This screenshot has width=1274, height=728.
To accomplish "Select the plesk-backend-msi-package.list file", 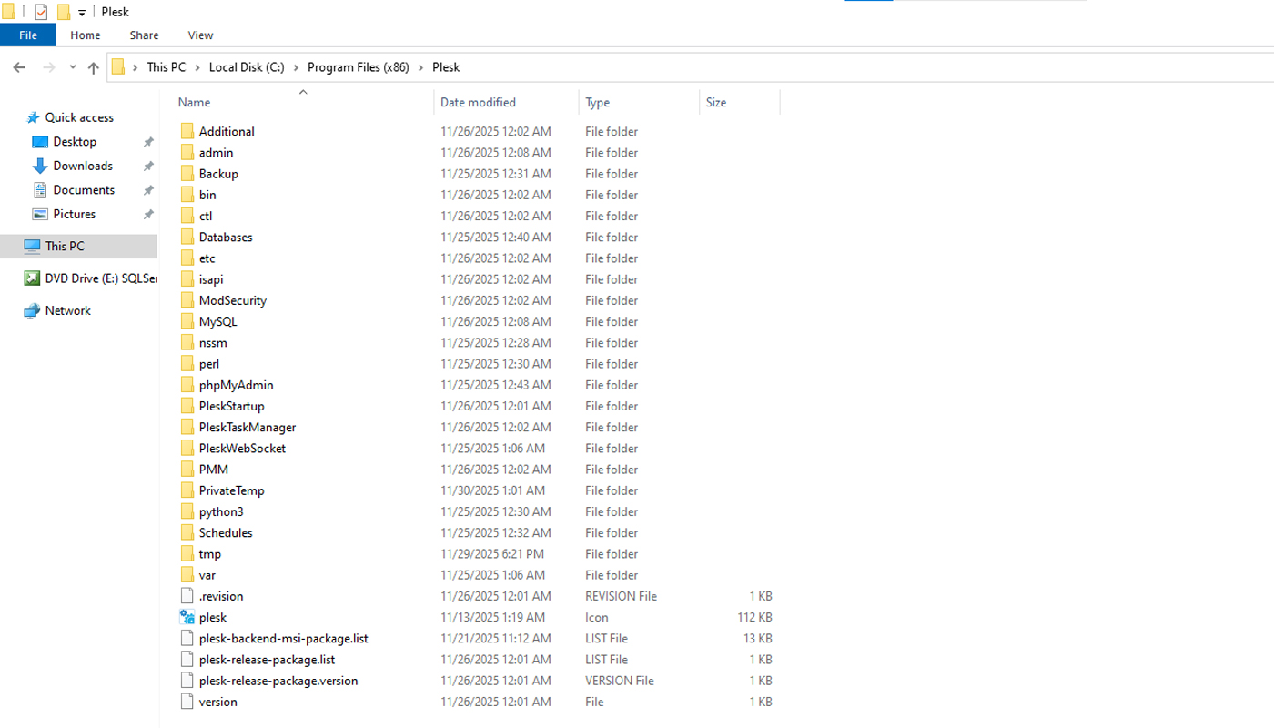I will (283, 638).
